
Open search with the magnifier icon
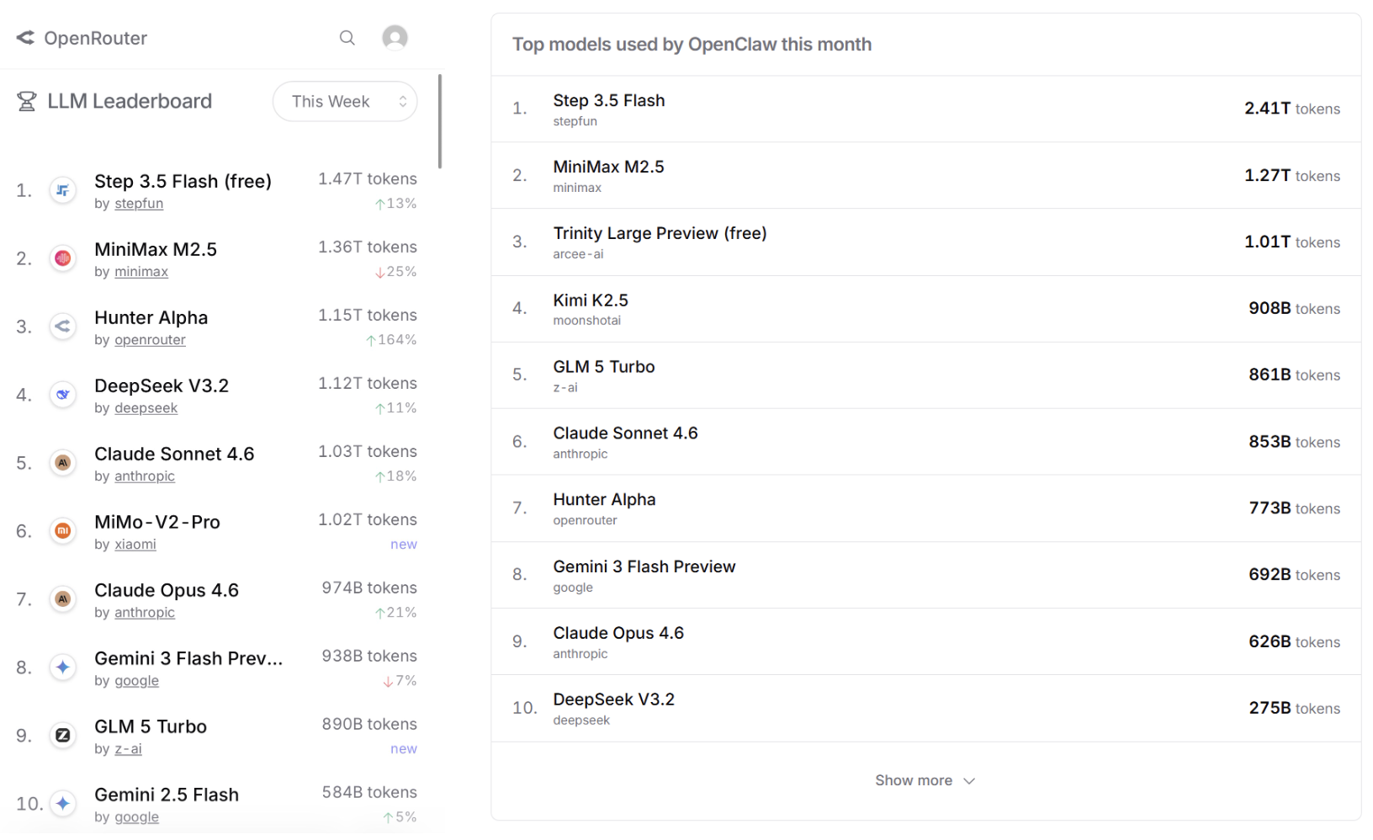[x=347, y=38]
